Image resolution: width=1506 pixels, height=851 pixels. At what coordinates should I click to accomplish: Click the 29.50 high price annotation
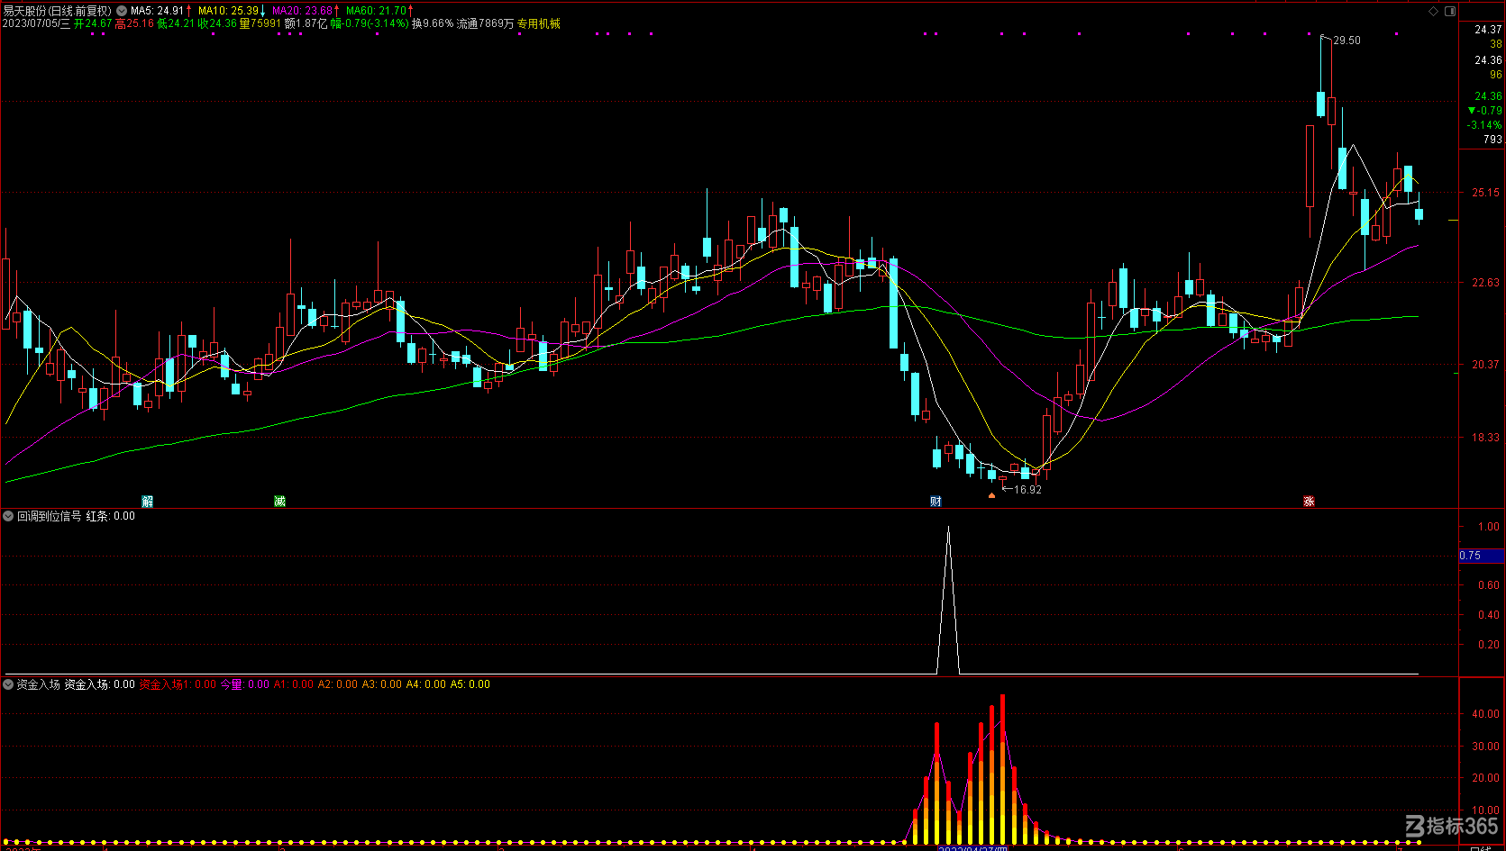pyautogui.click(x=1347, y=41)
